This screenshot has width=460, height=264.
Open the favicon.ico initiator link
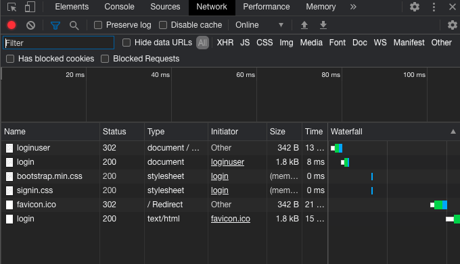click(230, 219)
